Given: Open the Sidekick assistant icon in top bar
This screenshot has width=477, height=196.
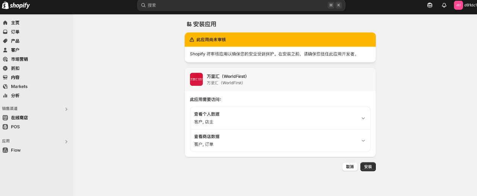Looking at the screenshot, I should [x=430, y=5].
